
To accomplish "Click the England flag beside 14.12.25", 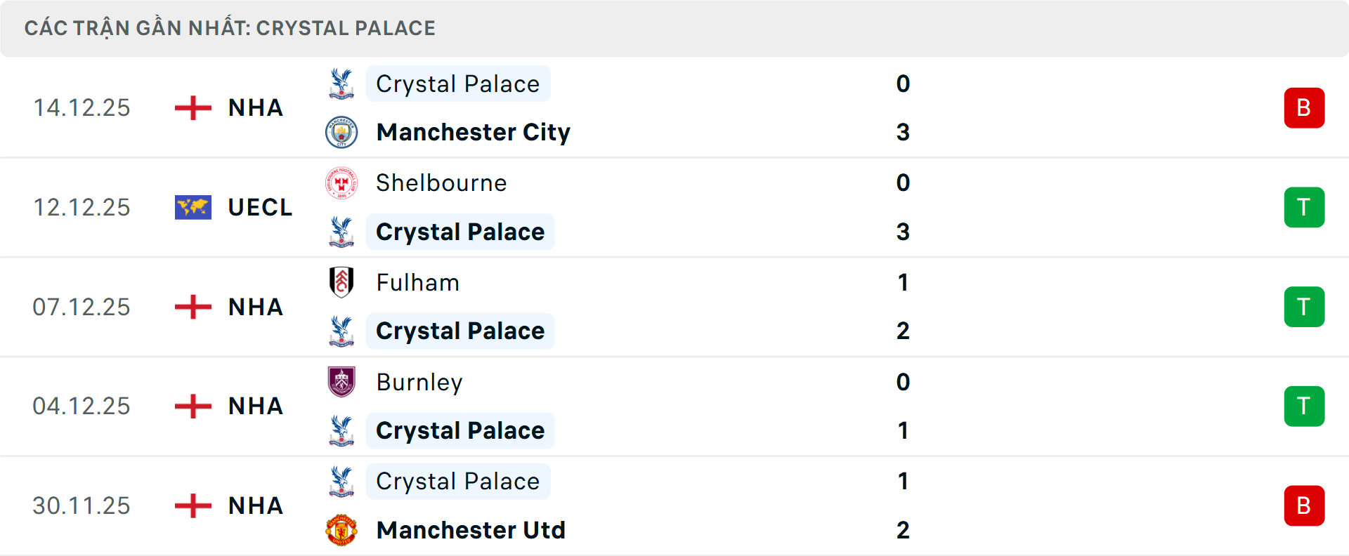I will (193, 108).
